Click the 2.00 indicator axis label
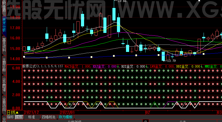 [x=16, y=95]
